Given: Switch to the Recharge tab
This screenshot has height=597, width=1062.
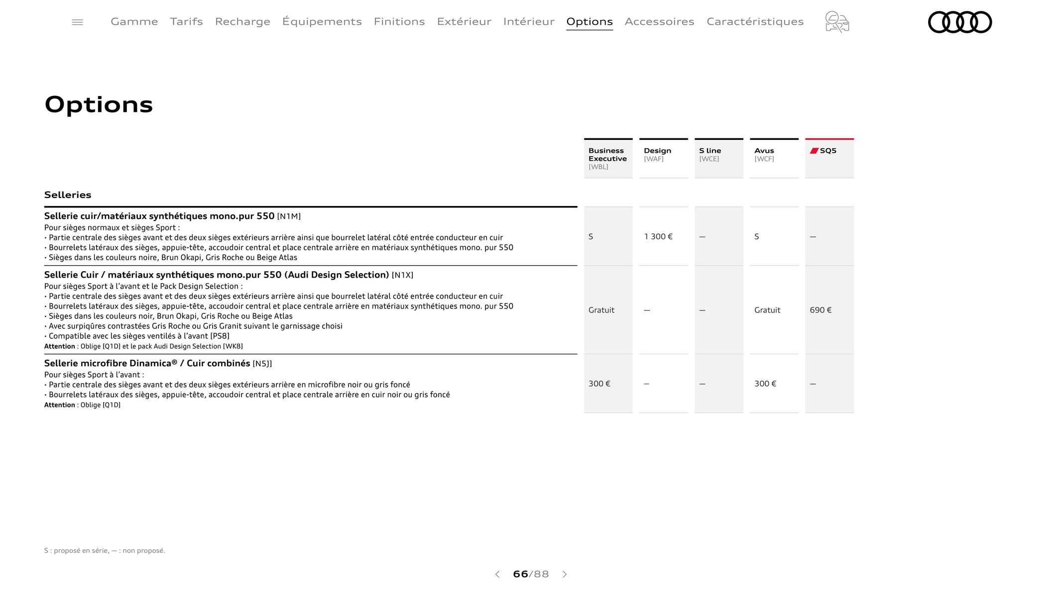Looking at the screenshot, I should click(x=242, y=21).
